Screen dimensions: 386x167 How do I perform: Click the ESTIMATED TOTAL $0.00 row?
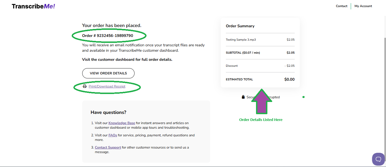260,79
